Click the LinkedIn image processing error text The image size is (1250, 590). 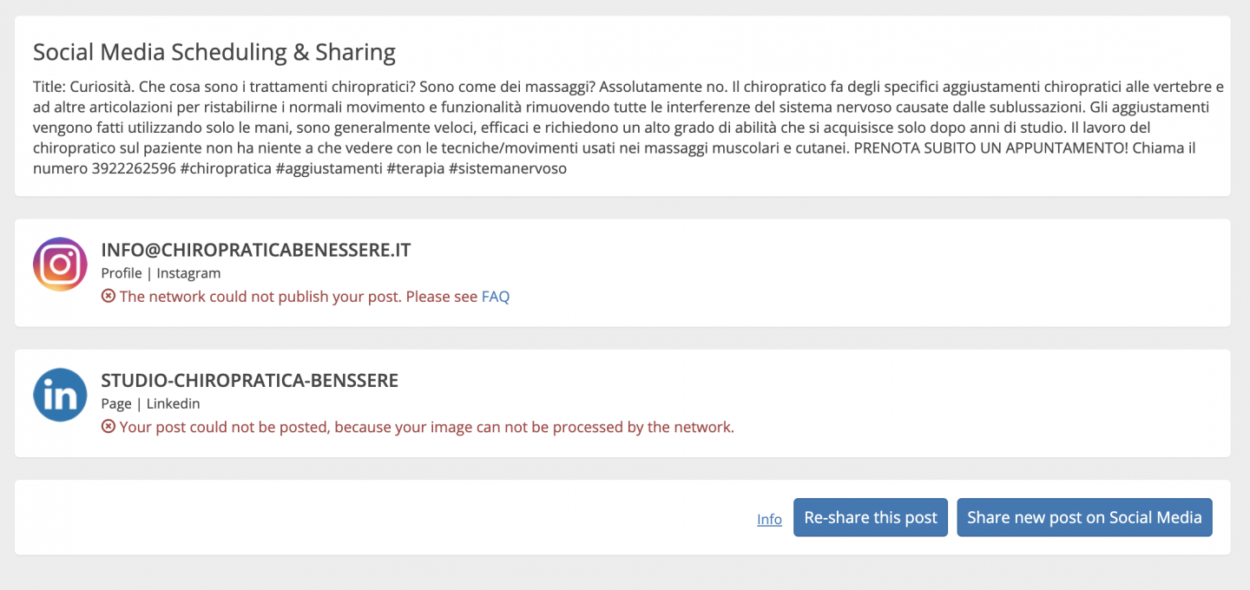tap(427, 427)
